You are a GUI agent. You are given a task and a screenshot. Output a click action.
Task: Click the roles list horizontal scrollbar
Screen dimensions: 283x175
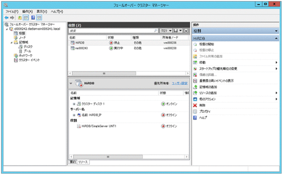(x=129, y=73)
